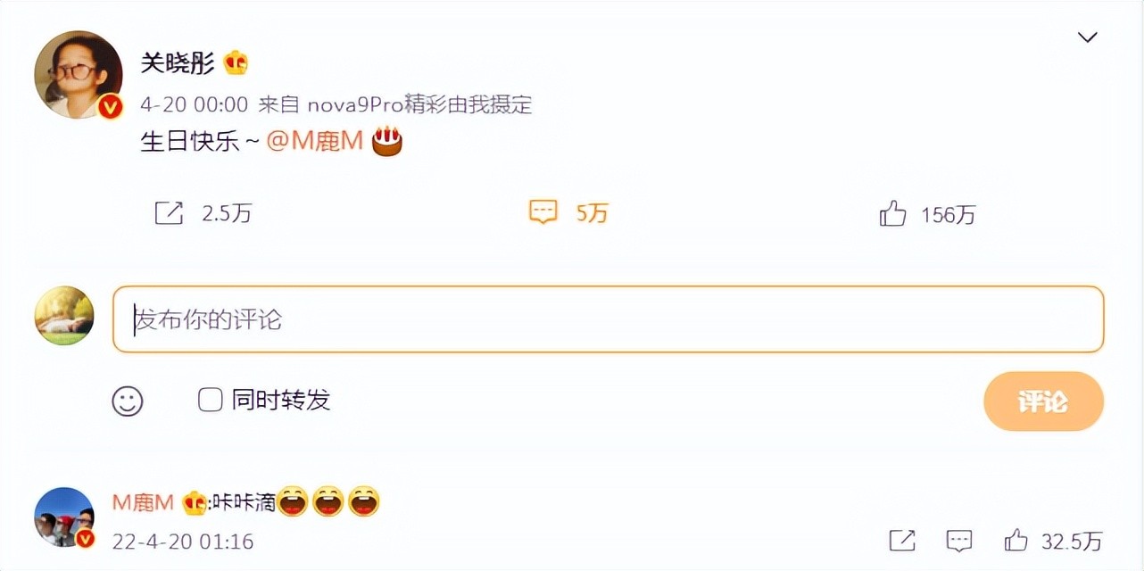1144x571 pixels.
Task: Like the M鹿M comment with the thumbs-up icon
Action: (1016, 540)
